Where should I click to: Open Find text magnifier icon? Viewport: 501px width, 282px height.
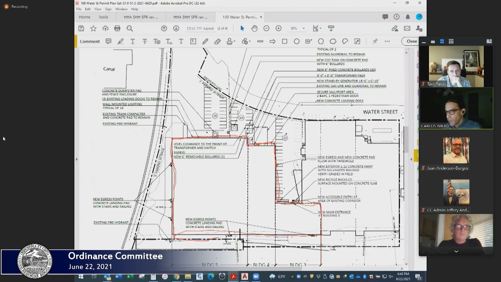[130, 28]
